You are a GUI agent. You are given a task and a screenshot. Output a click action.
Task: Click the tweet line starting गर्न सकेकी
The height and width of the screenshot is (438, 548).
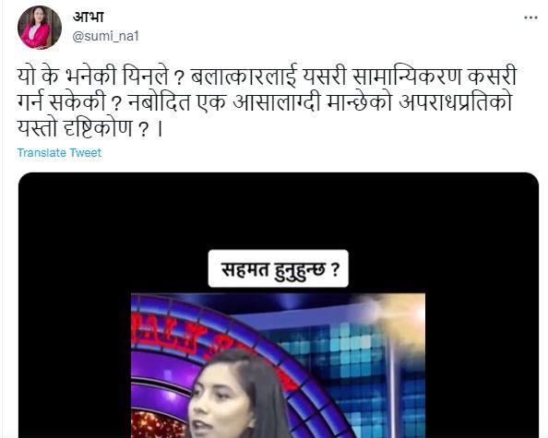coord(264,102)
